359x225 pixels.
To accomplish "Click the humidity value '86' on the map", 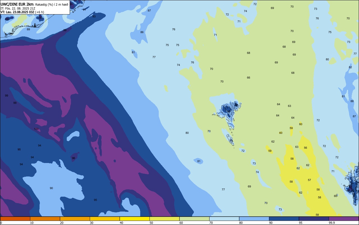I will [x=142, y=32].
